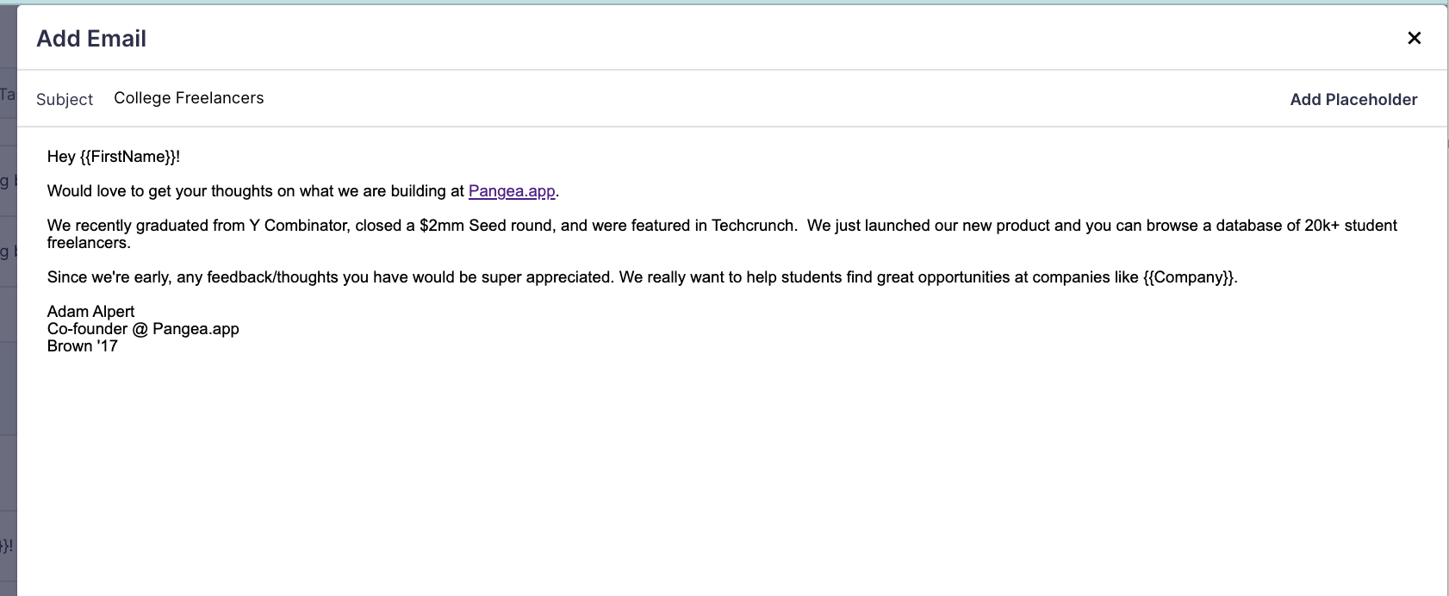Viewport: 1449px width, 596px height.
Task: Click the Co-founder @ Pangea.app line
Action: tap(144, 328)
